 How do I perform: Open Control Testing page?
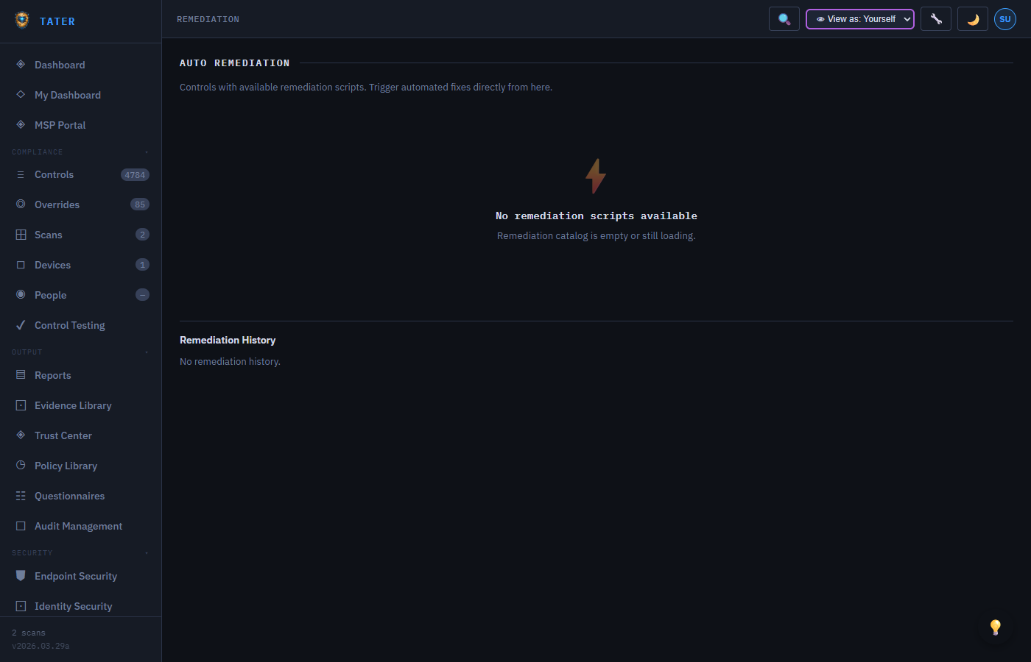tap(69, 325)
